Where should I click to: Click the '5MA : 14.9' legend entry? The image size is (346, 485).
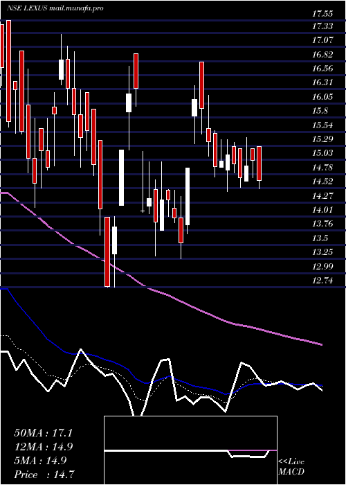[40, 461]
